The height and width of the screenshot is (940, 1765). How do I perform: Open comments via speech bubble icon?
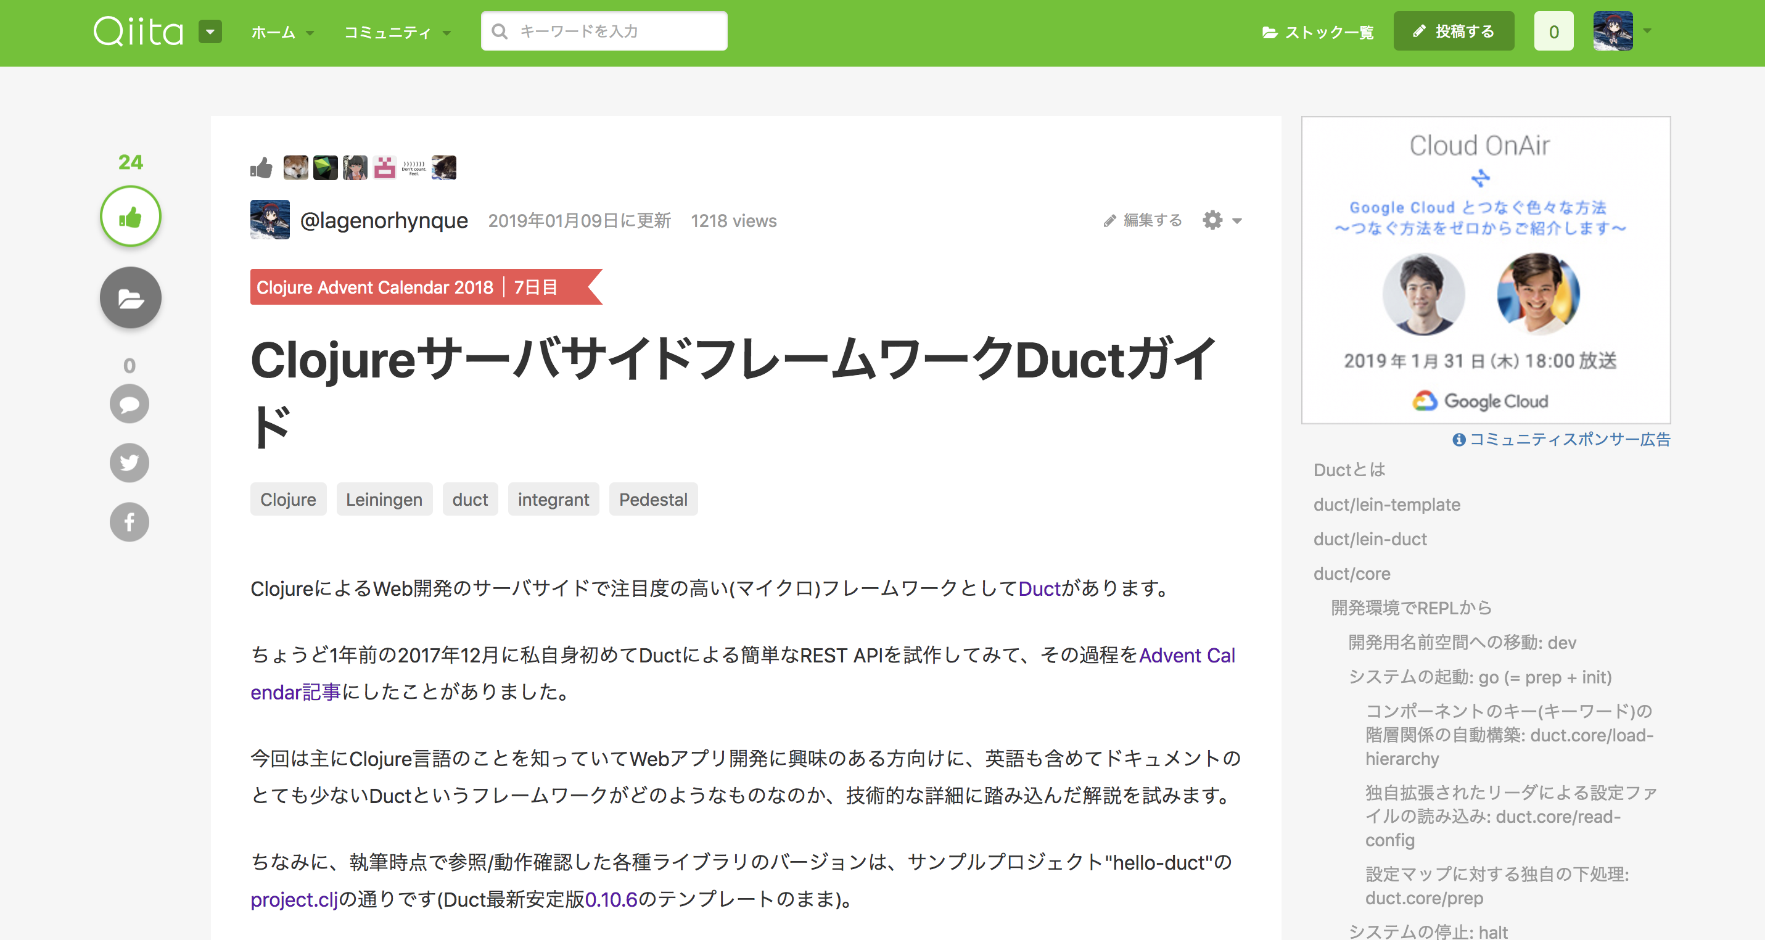point(130,404)
